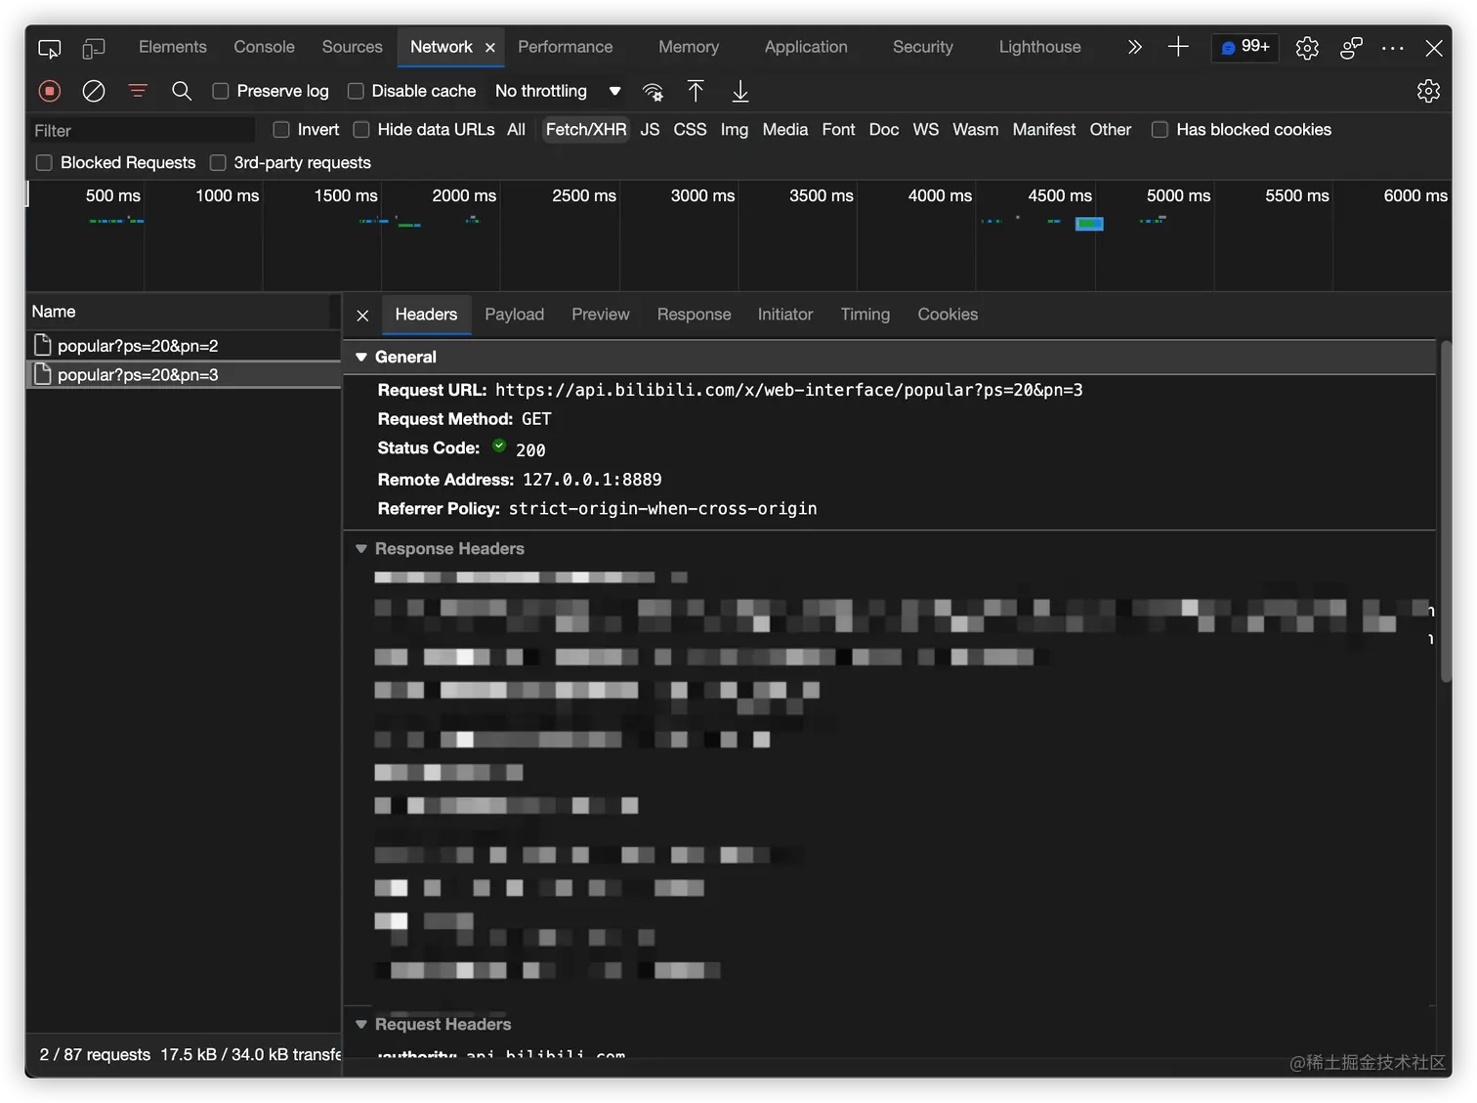
Task: Close the request details pane
Action: (x=362, y=316)
